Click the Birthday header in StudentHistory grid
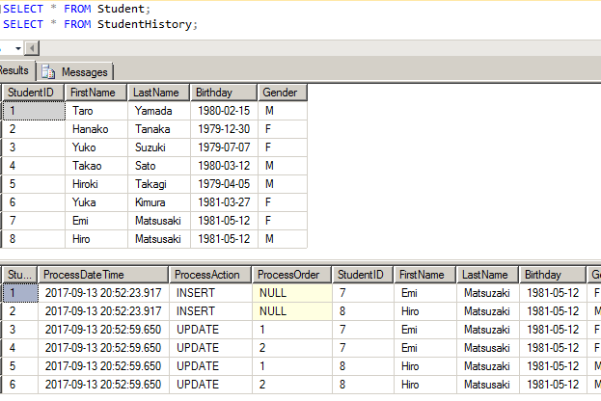This screenshot has height=401, width=601. [x=553, y=275]
